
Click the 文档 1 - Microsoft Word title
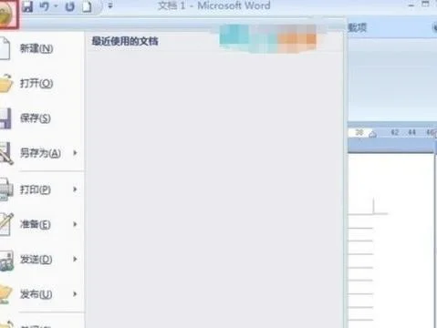coord(214,5)
